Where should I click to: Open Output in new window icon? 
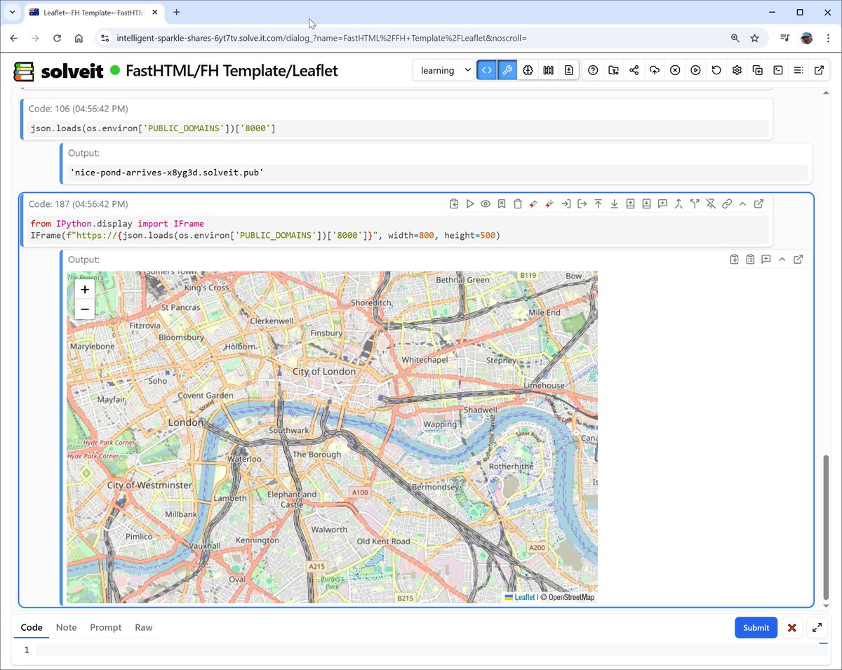(798, 260)
